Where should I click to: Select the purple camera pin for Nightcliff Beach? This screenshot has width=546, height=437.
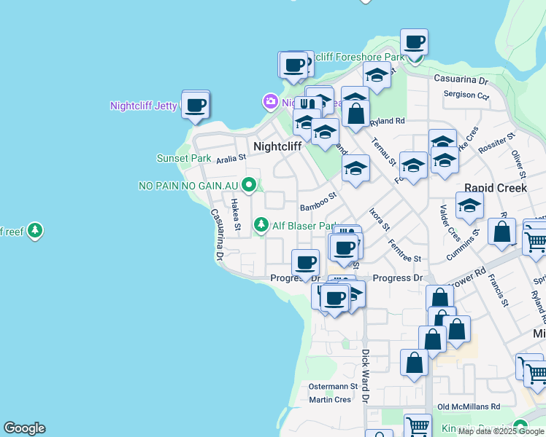(271, 102)
